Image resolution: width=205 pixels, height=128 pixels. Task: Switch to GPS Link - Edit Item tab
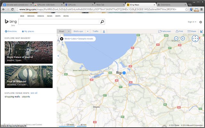click(48, 5)
